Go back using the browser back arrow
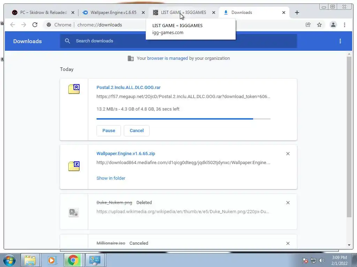Viewport: 357px width, 267px height. pos(13,25)
